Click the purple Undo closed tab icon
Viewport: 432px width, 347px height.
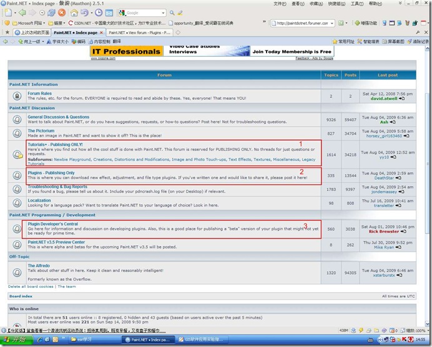[84, 12]
